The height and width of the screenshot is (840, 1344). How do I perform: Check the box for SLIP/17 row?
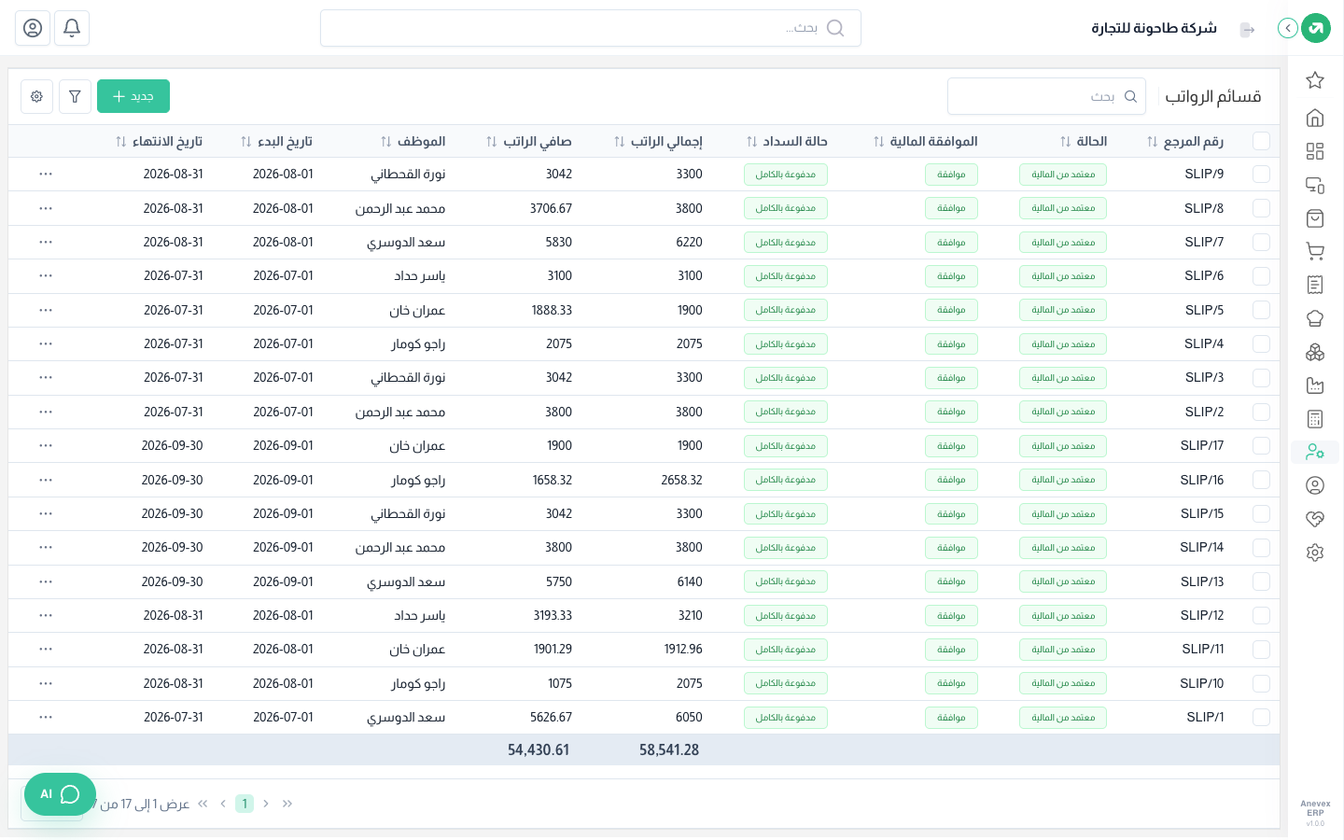pos(1261,446)
